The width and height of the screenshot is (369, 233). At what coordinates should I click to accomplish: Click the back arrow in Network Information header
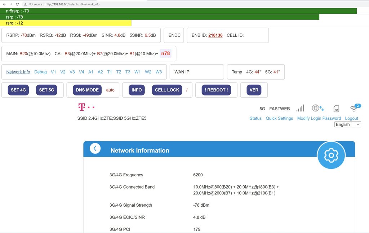click(95, 148)
